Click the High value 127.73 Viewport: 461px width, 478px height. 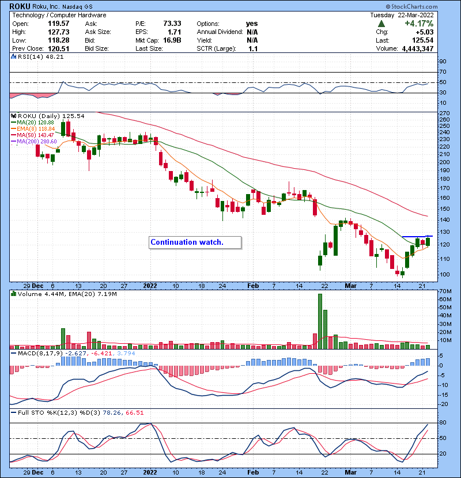(59, 32)
